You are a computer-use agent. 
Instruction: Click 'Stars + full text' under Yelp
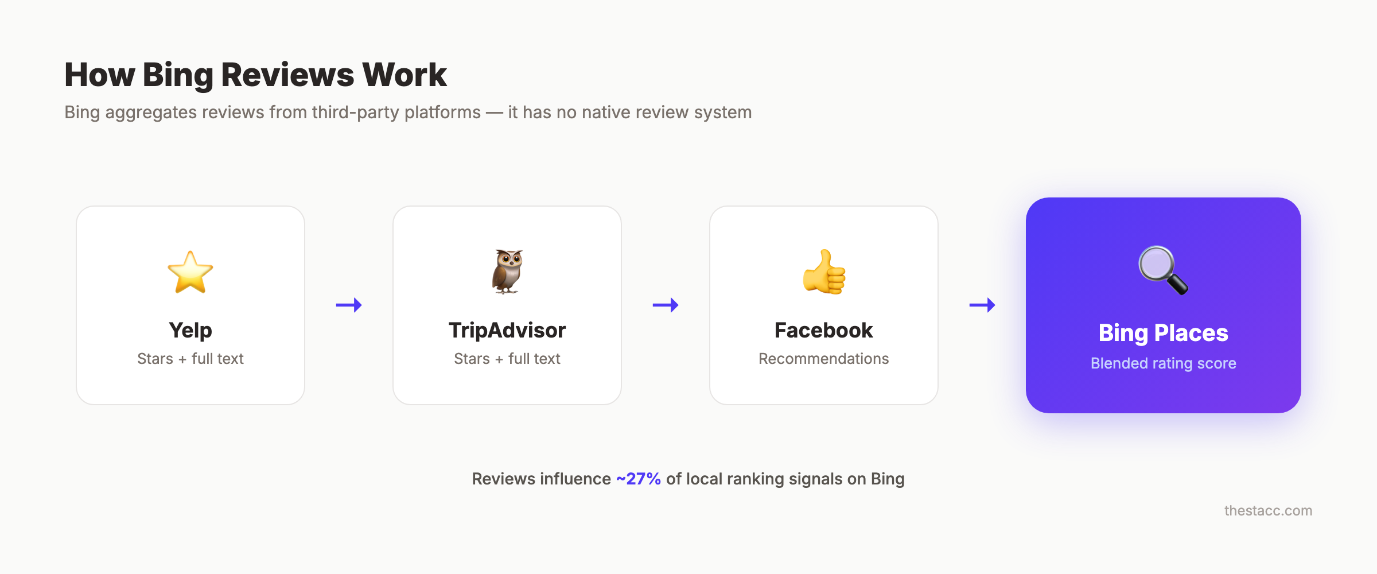[x=190, y=359]
